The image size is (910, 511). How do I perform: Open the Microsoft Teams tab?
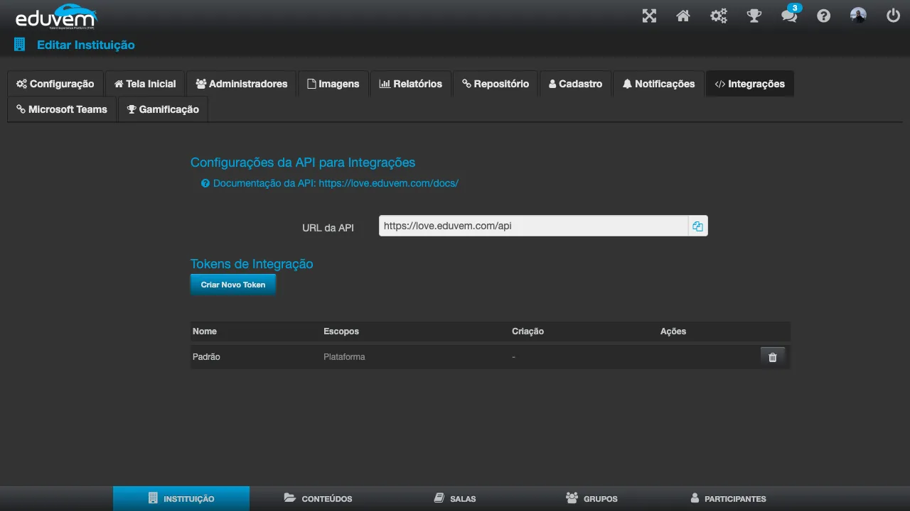click(62, 109)
